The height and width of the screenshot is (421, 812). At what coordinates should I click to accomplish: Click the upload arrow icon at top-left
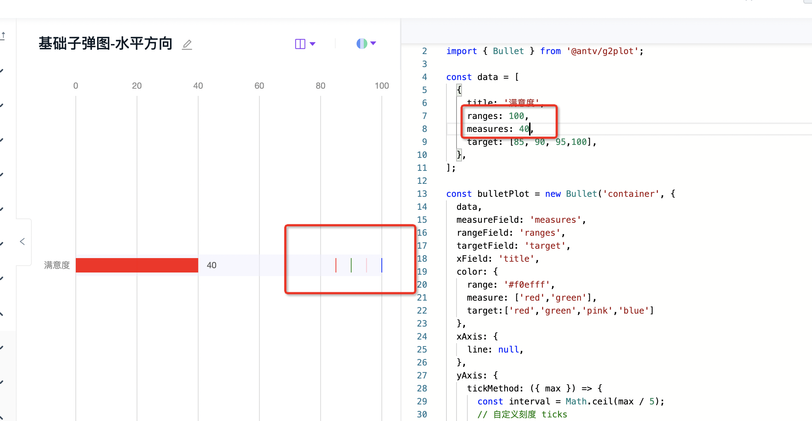pyautogui.click(x=3, y=35)
